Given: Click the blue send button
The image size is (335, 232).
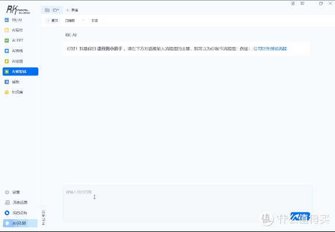Looking at the screenshot, I should (300, 217).
